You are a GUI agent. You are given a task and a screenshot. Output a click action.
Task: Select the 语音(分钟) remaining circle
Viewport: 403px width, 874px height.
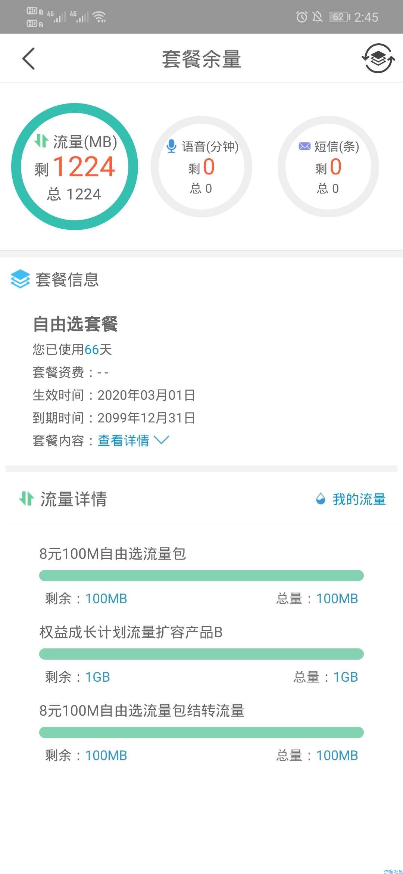(x=201, y=167)
